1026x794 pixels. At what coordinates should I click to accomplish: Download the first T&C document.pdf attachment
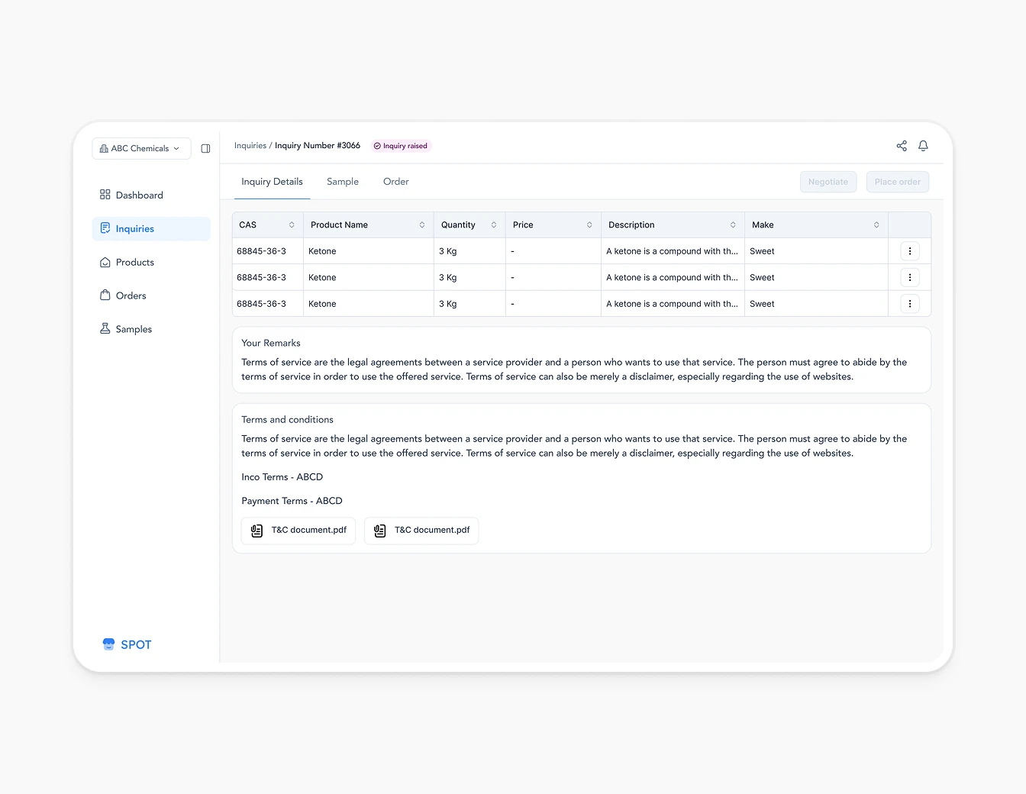(298, 530)
